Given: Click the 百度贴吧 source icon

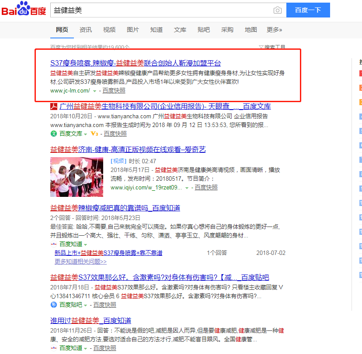Looking at the screenshot, I should (x=54, y=305).
